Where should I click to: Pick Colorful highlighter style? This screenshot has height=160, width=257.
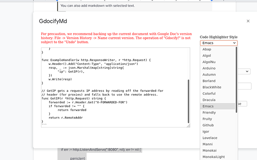pos(218,94)
